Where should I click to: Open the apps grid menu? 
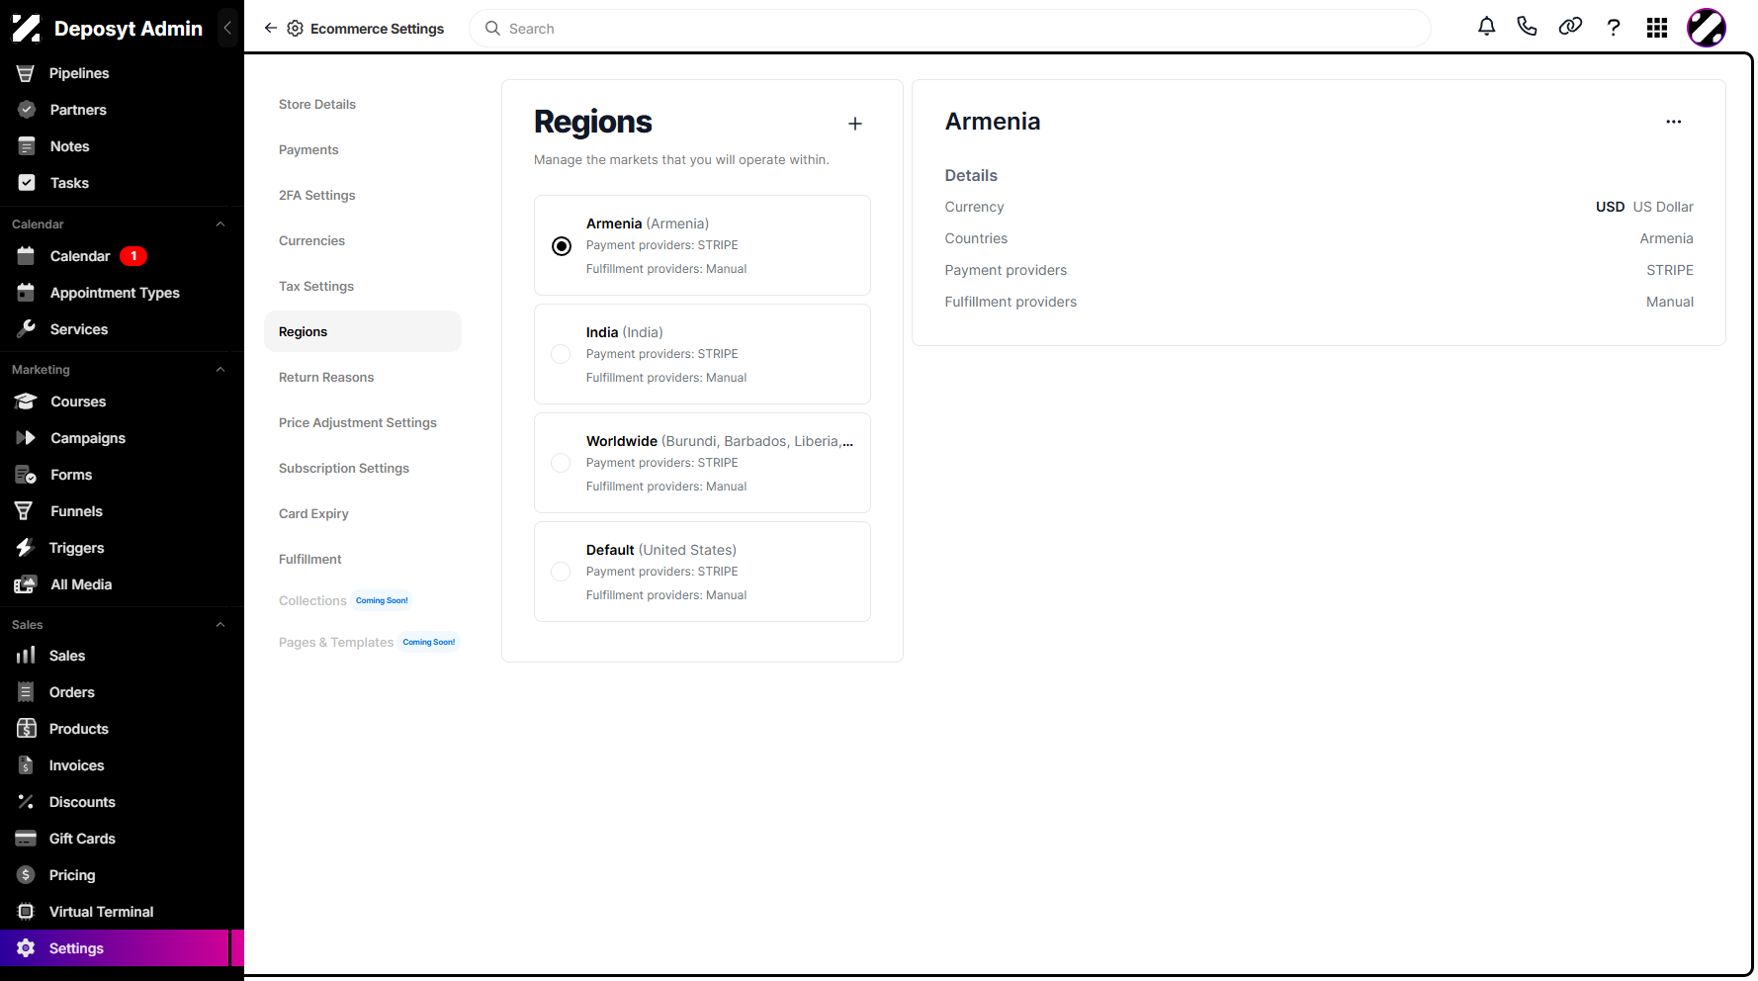(1657, 28)
